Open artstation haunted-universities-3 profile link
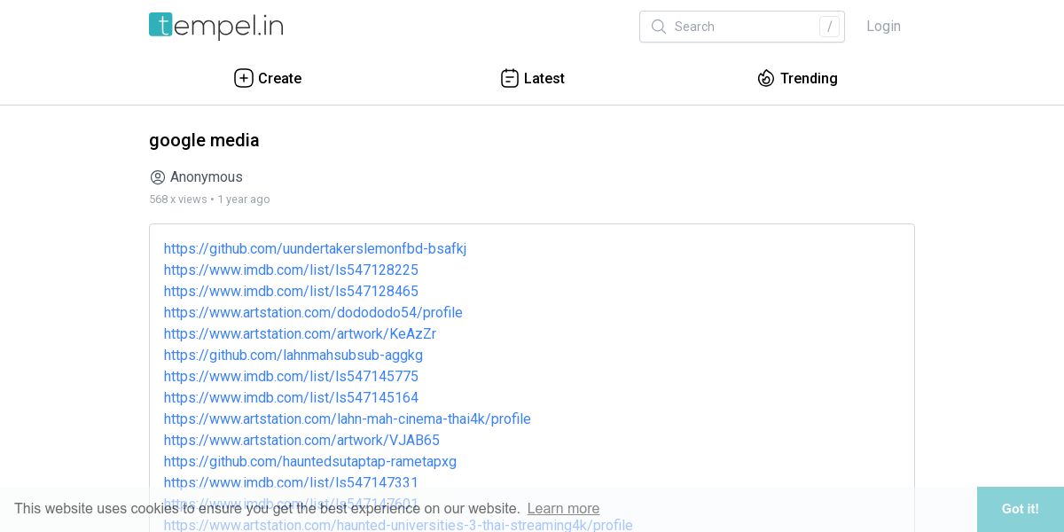 pos(398,525)
